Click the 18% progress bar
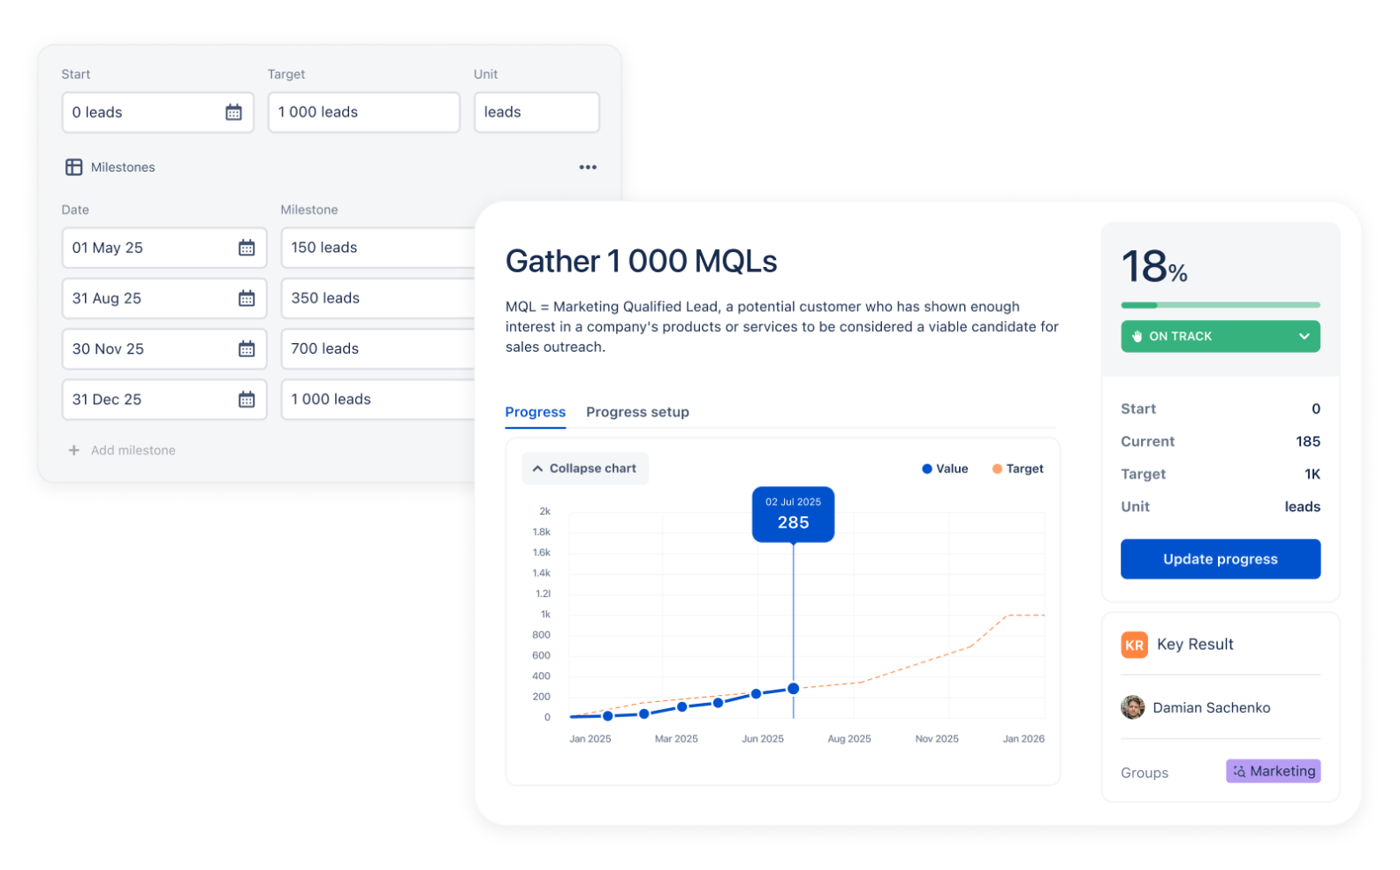The width and height of the screenshot is (1400, 870). click(1221, 305)
